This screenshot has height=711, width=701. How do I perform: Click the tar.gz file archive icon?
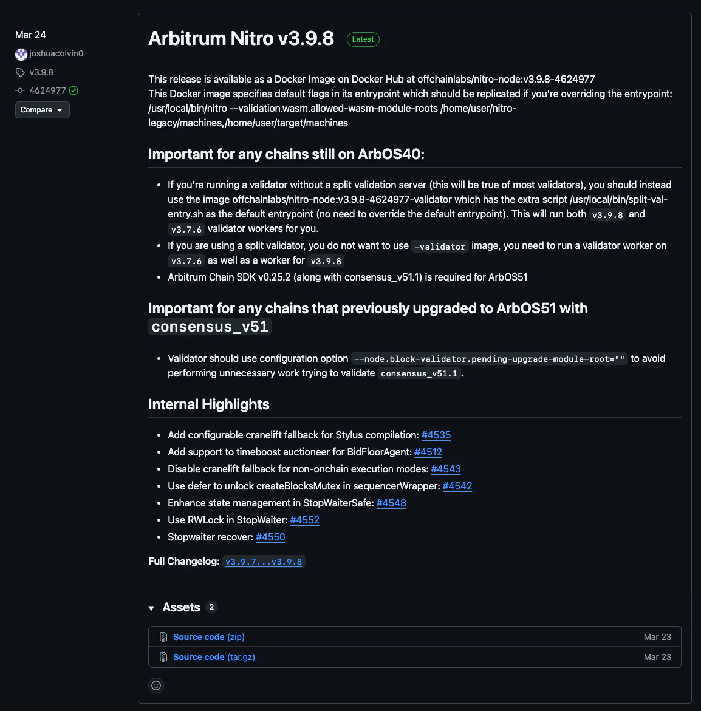click(x=163, y=656)
